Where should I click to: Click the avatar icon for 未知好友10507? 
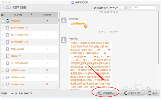point(8,85)
